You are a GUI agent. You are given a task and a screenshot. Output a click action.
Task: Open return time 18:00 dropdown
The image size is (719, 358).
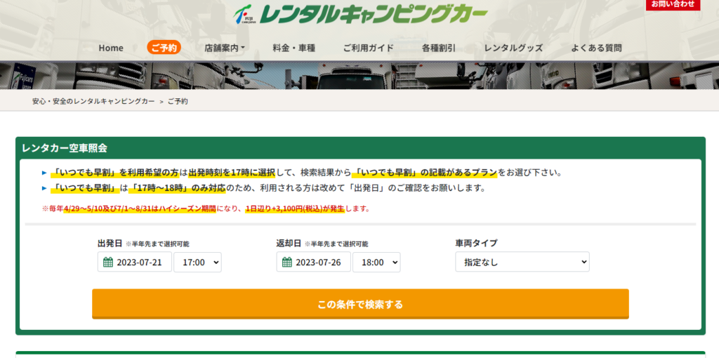click(376, 263)
